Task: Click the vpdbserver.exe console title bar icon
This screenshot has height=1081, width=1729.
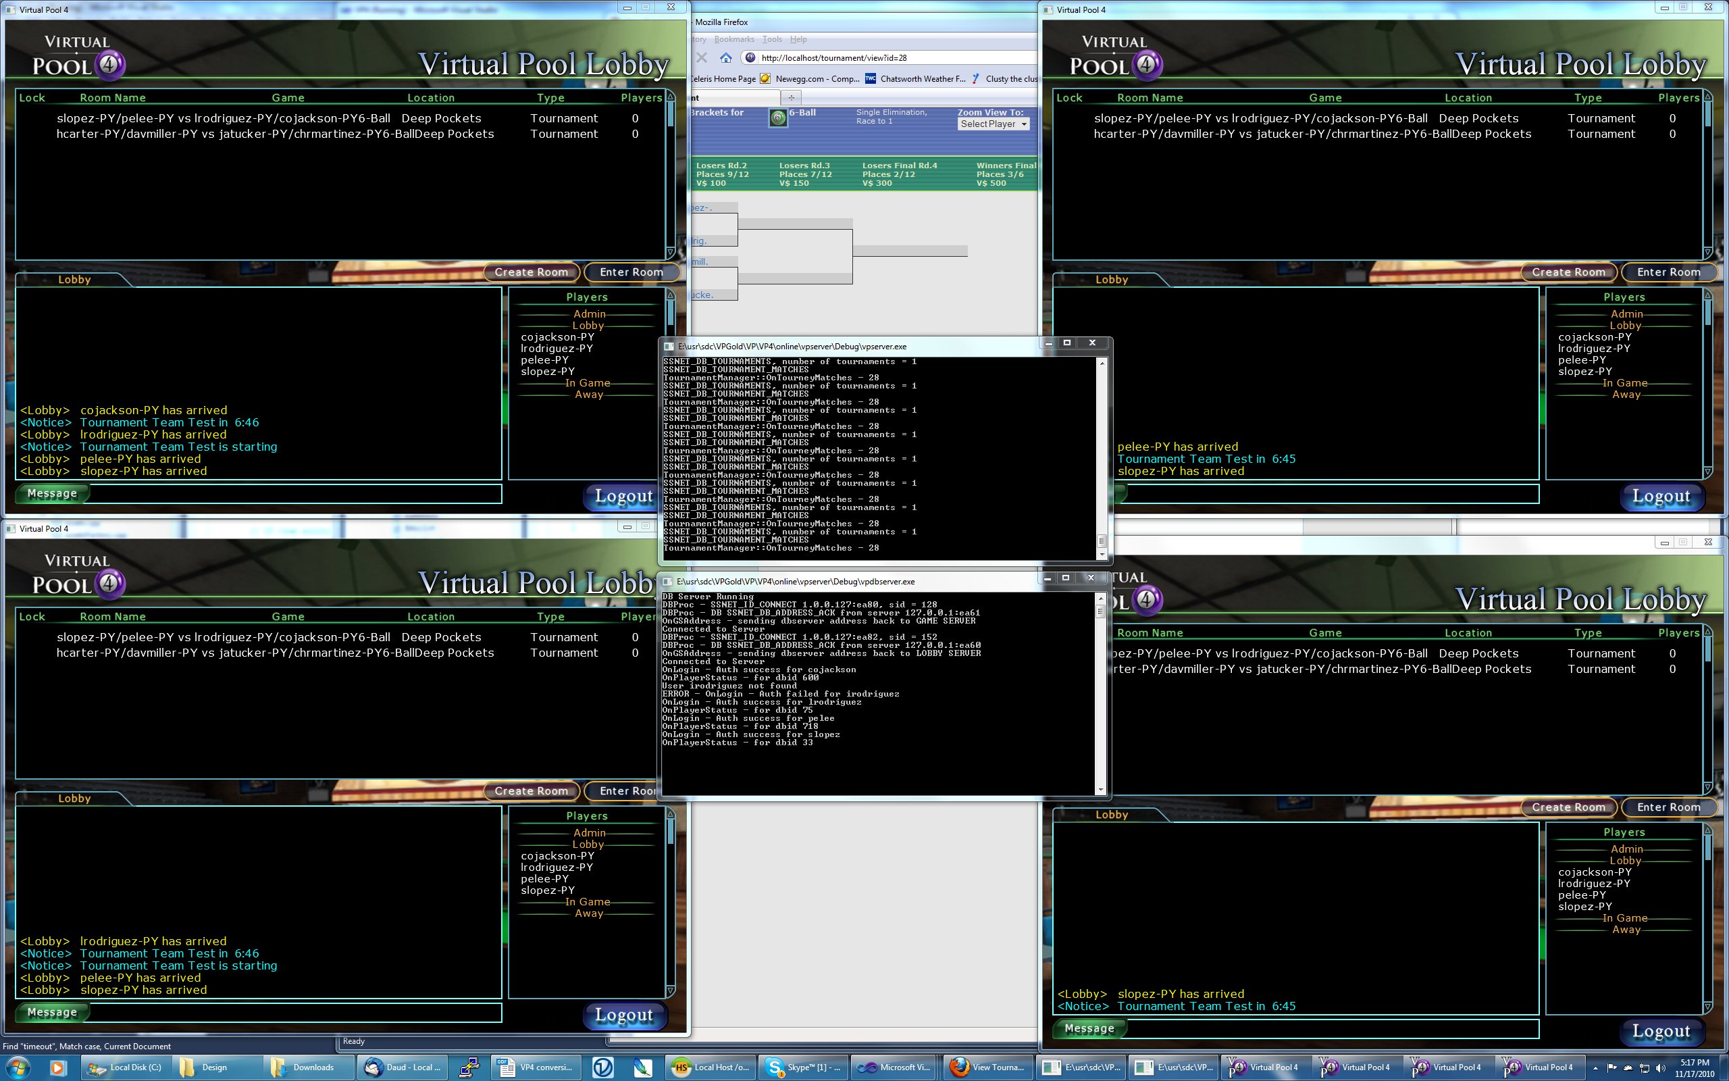Action: [x=667, y=581]
